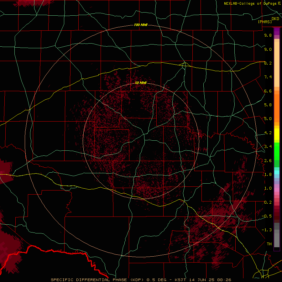Image resolution: width=282 pixels, height=282 pixels.
Task: Click the 9.8 color scale value
Action: tap(268, 35)
